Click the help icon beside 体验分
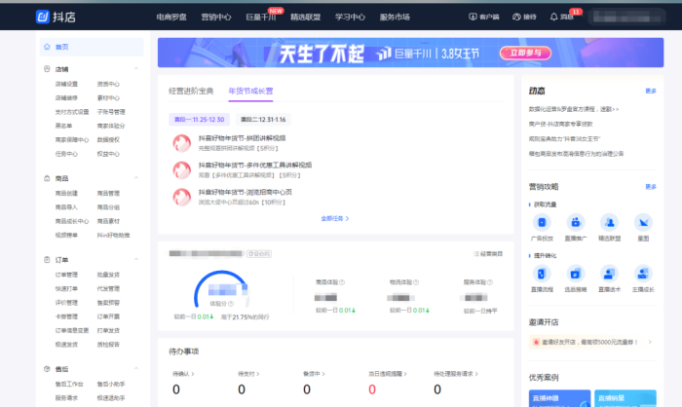 pyautogui.click(x=231, y=304)
